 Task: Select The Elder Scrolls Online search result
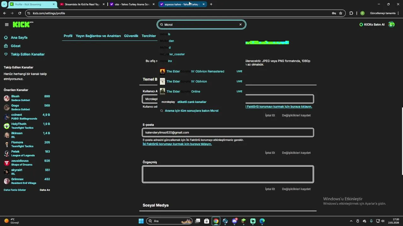coord(201,91)
